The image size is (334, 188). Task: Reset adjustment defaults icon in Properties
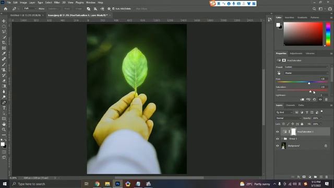(x=314, y=99)
